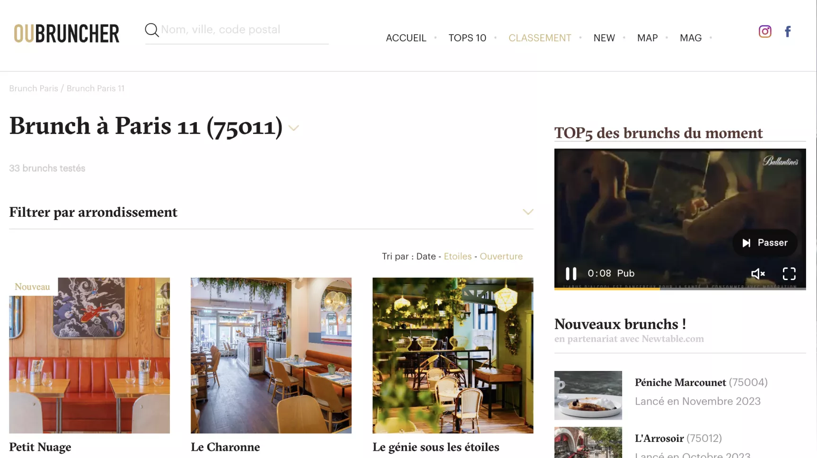Skip the ad with the Passer button

765,243
